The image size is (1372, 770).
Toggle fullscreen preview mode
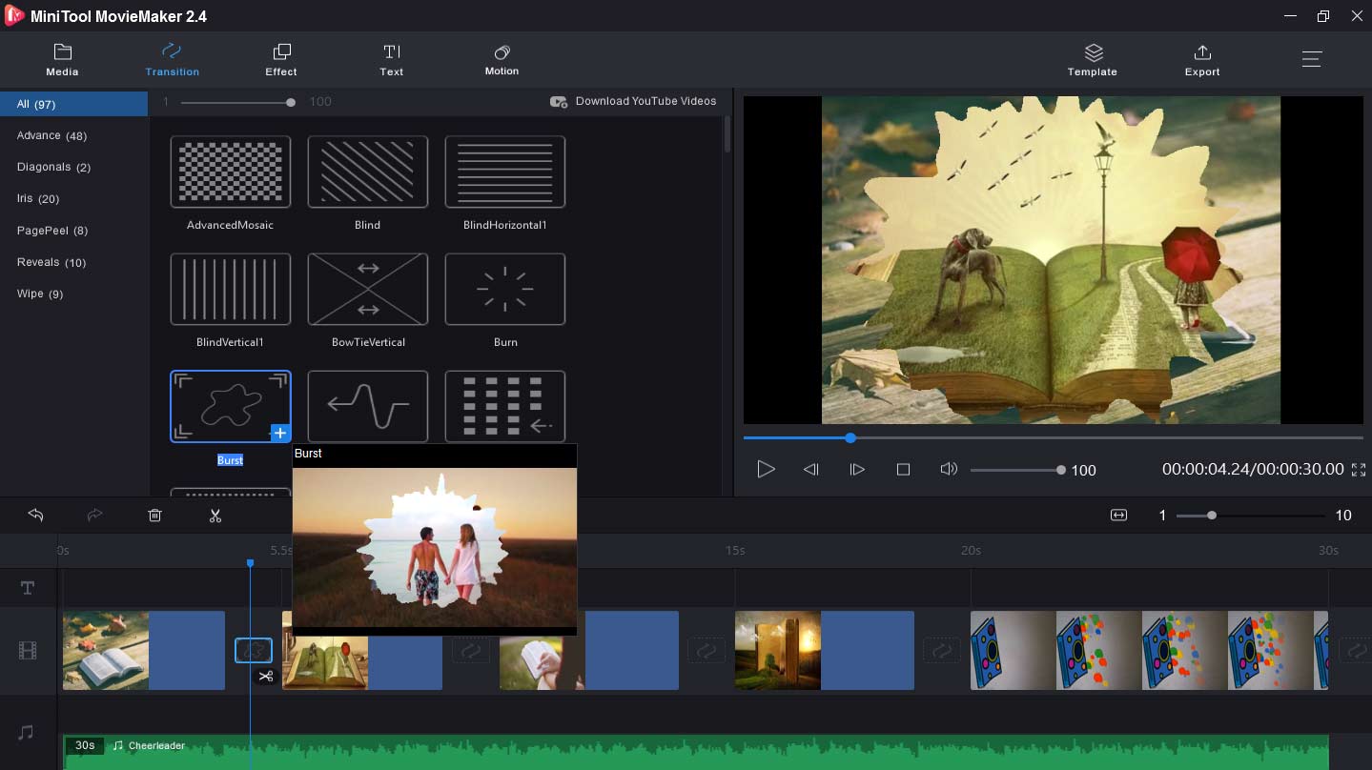point(1358,469)
